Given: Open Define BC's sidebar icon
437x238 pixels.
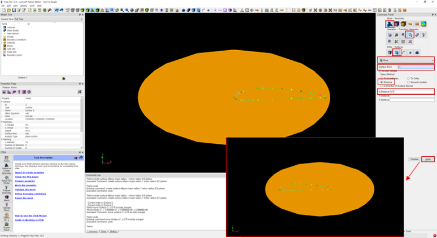Looking at the screenshot, I should click(6, 217).
